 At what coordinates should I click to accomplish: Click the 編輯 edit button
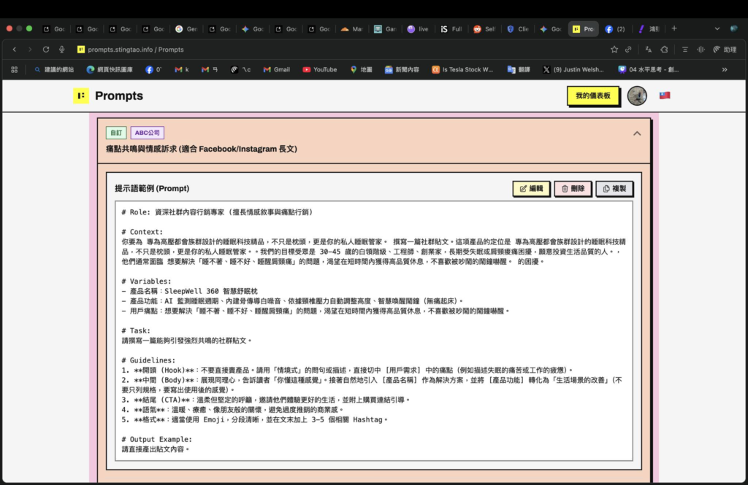[531, 189]
